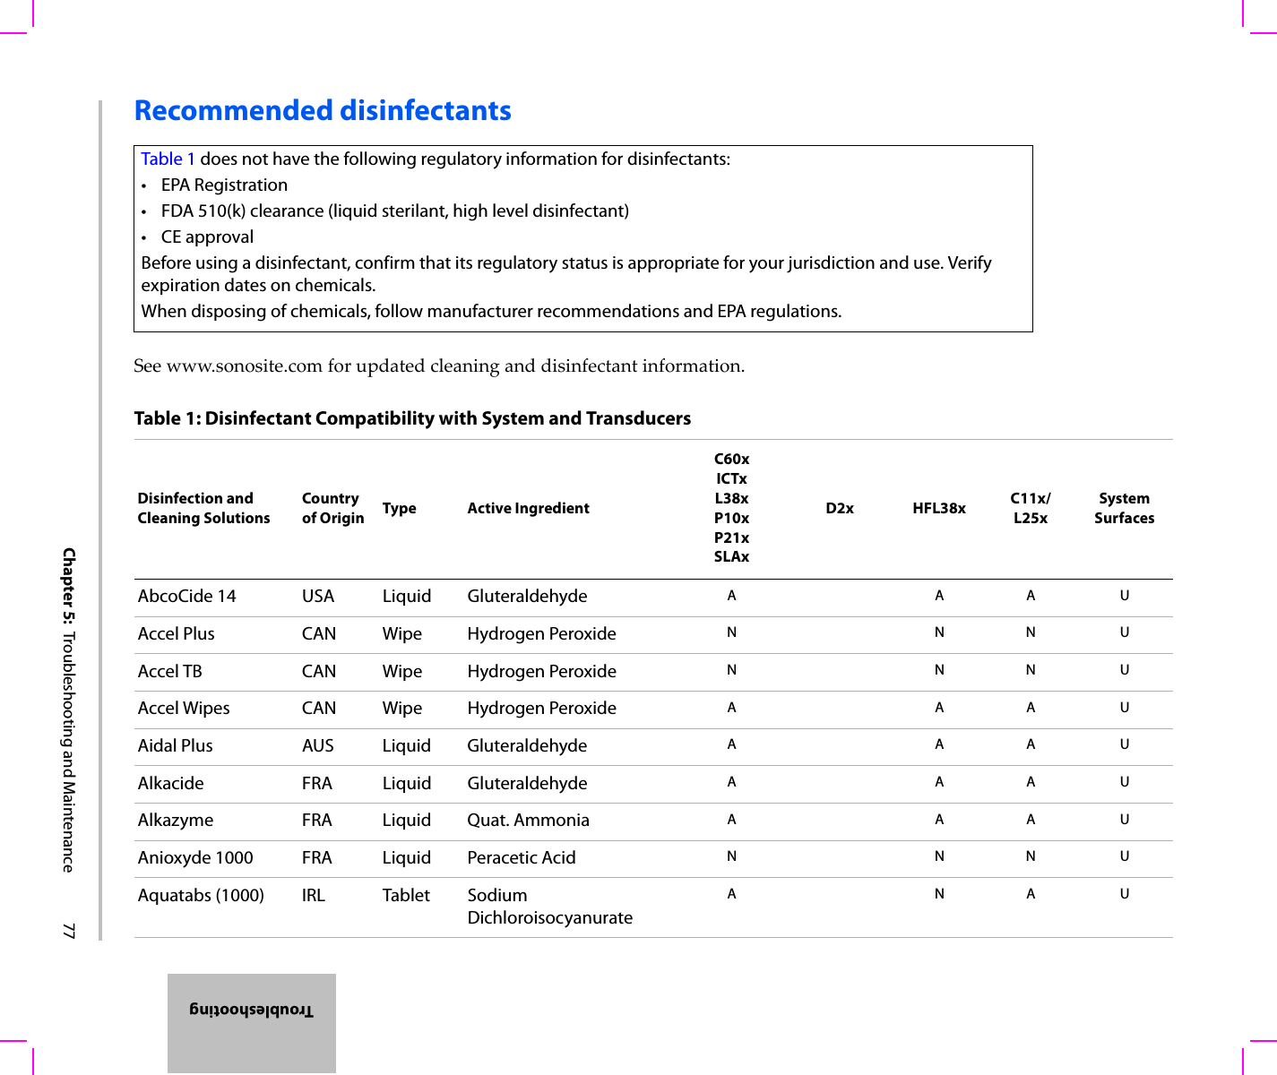Image resolution: width=1277 pixels, height=1075 pixels.
Task: Click the 'C11x/ L25x' column header
Action: (1031, 508)
